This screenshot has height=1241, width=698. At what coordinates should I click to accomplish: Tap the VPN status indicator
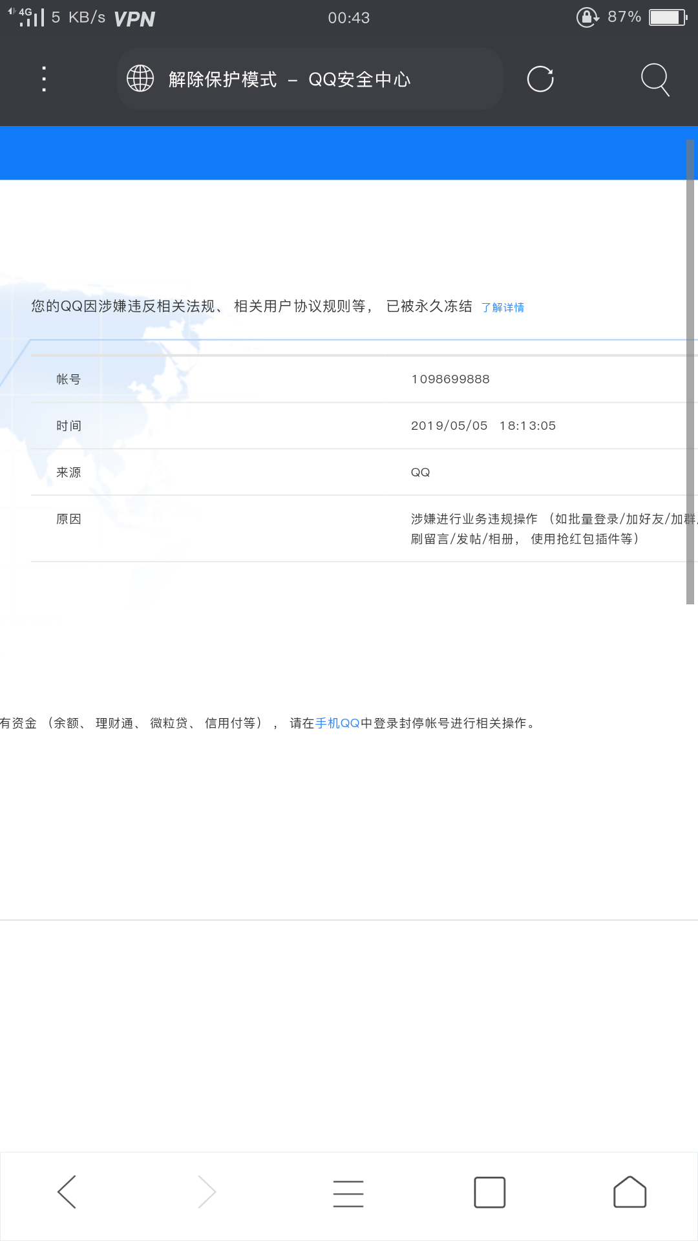(x=134, y=19)
